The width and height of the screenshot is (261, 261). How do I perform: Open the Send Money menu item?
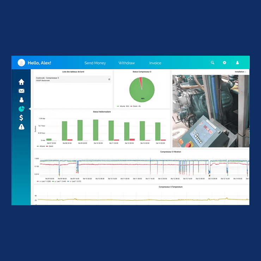pos(95,63)
